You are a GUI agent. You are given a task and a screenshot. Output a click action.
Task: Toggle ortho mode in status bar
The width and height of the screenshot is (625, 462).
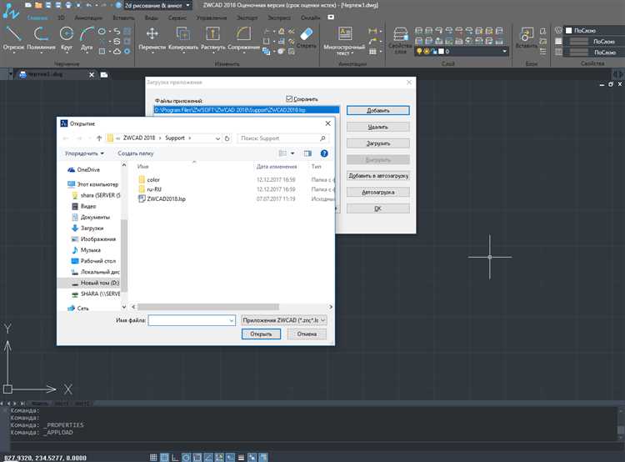pyautogui.click(x=175, y=458)
